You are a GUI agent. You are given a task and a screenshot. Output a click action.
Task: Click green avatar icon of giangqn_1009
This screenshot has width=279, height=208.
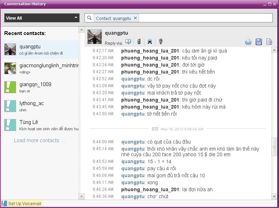tap(10, 87)
